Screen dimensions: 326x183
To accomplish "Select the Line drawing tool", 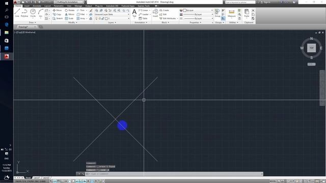I will point(17,13).
